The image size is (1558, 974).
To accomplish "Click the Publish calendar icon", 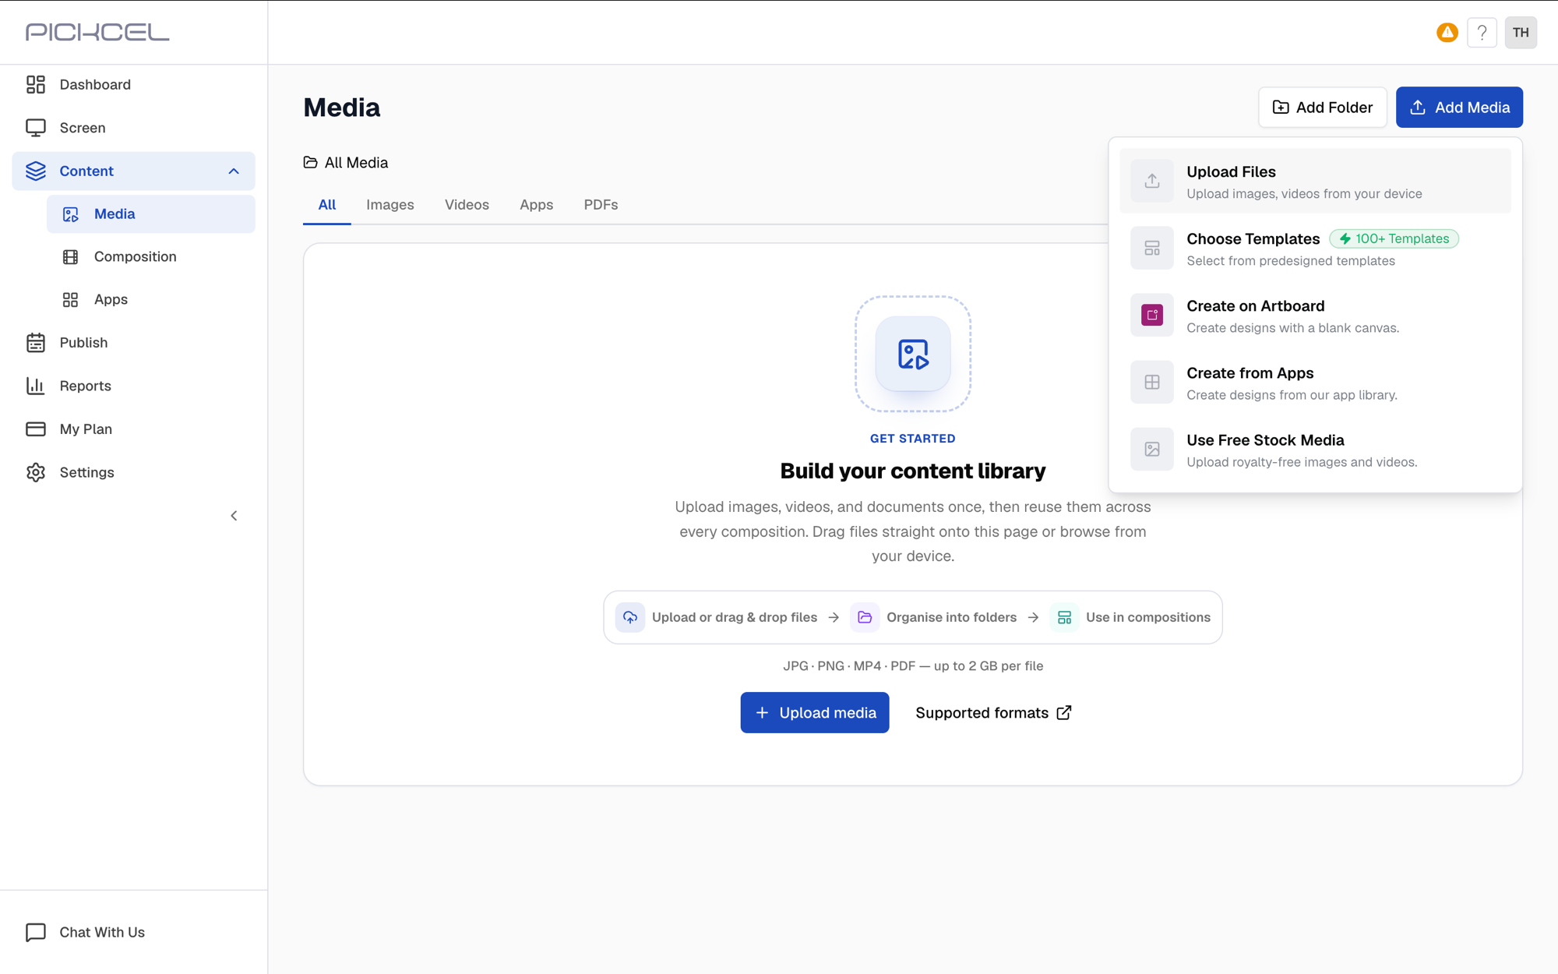I will (36, 343).
